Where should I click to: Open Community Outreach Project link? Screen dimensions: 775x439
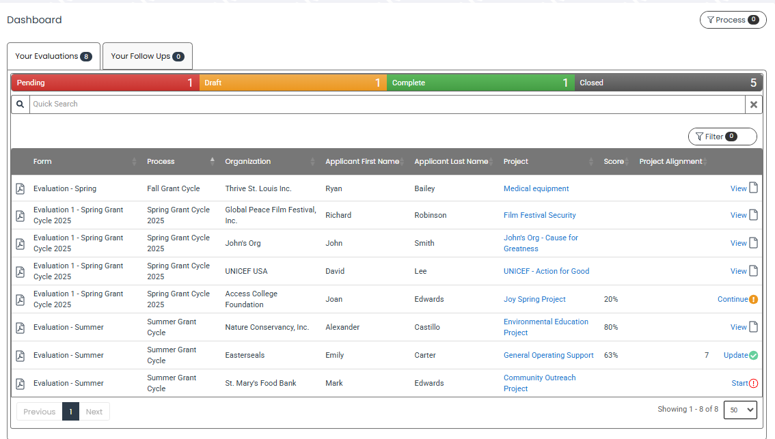point(539,383)
